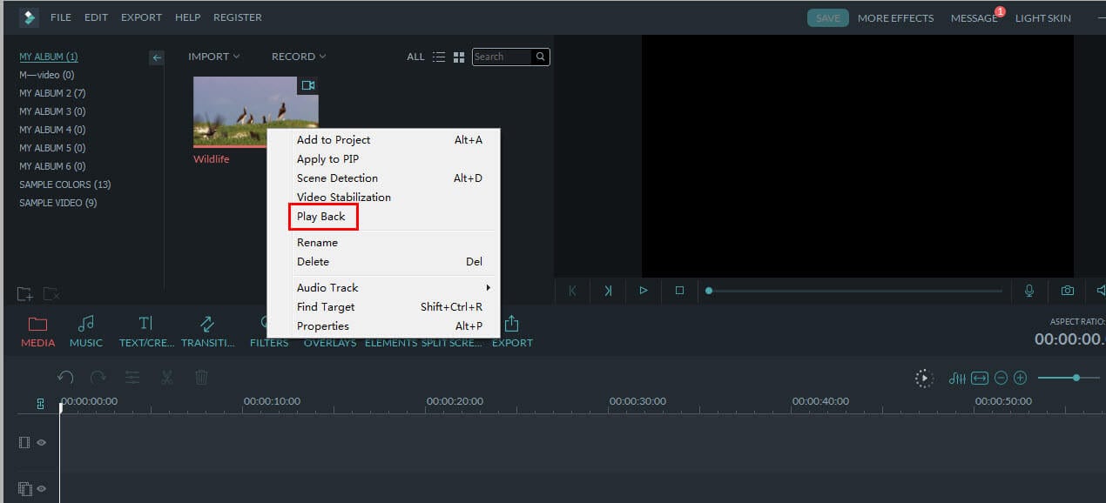Select the PIP track icon

click(x=24, y=489)
